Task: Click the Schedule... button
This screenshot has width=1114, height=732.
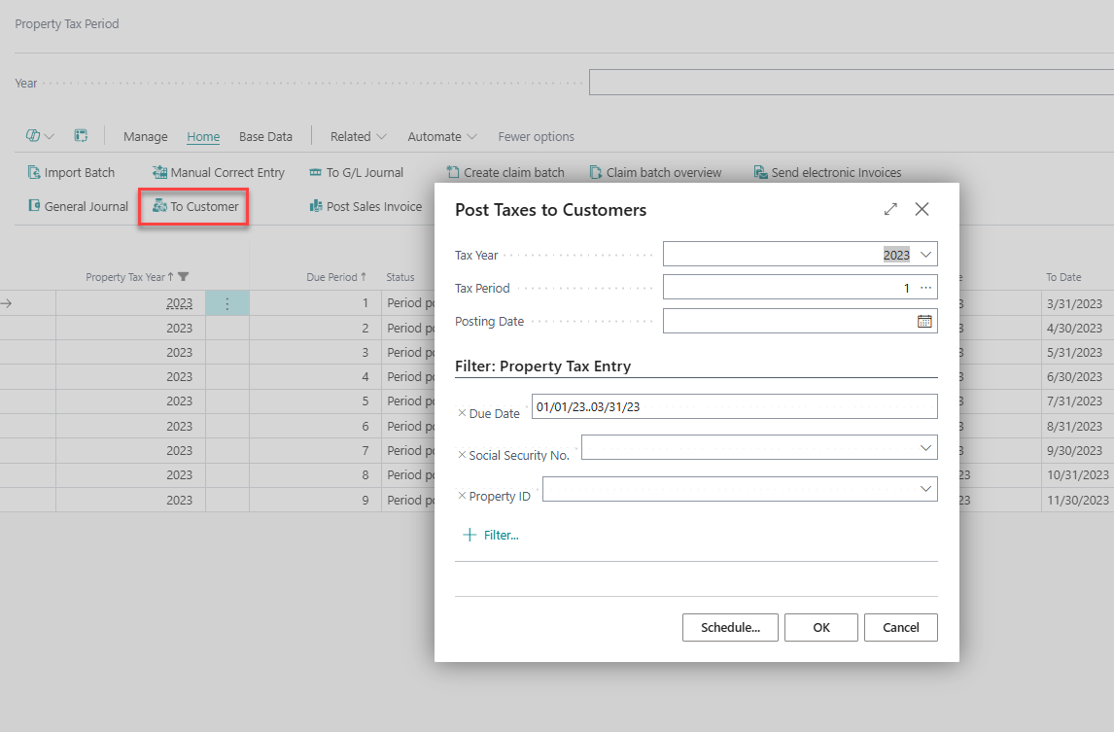Action: tap(730, 628)
